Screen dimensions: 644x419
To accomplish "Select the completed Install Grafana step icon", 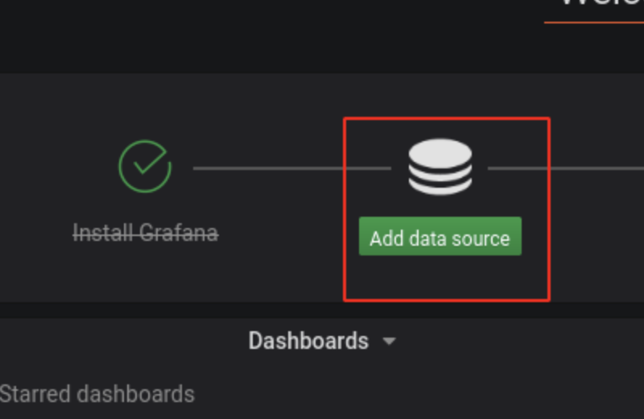I will point(145,167).
